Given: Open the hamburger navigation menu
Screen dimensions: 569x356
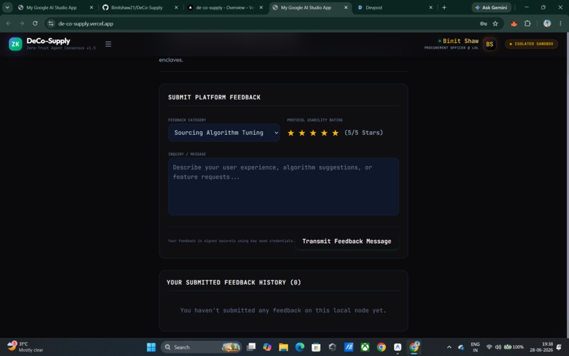Looking at the screenshot, I should pos(108,44).
